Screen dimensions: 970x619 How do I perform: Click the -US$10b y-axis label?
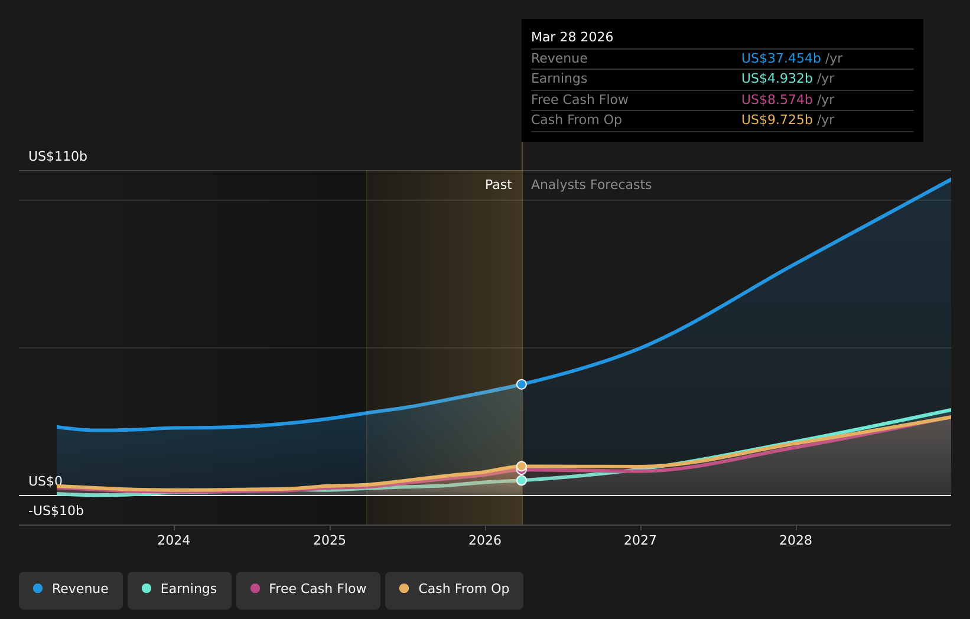pos(56,511)
